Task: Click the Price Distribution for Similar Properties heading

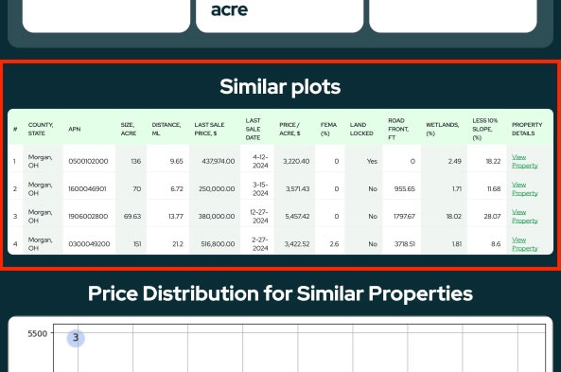Action: tap(280, 293)
